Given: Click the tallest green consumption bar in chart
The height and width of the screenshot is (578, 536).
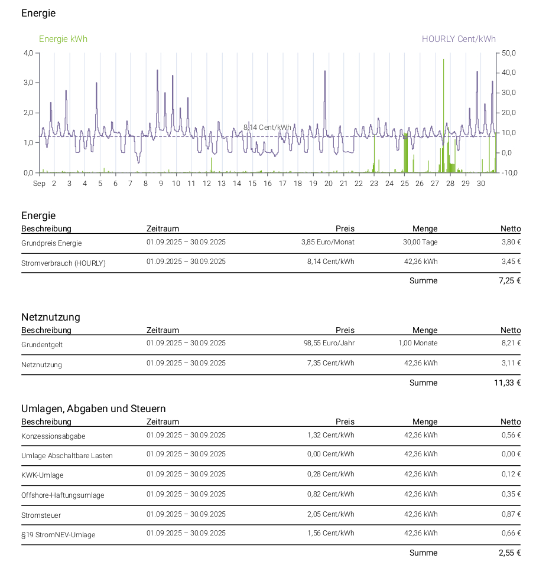Looking at the screenshot, I should point(443,118).
